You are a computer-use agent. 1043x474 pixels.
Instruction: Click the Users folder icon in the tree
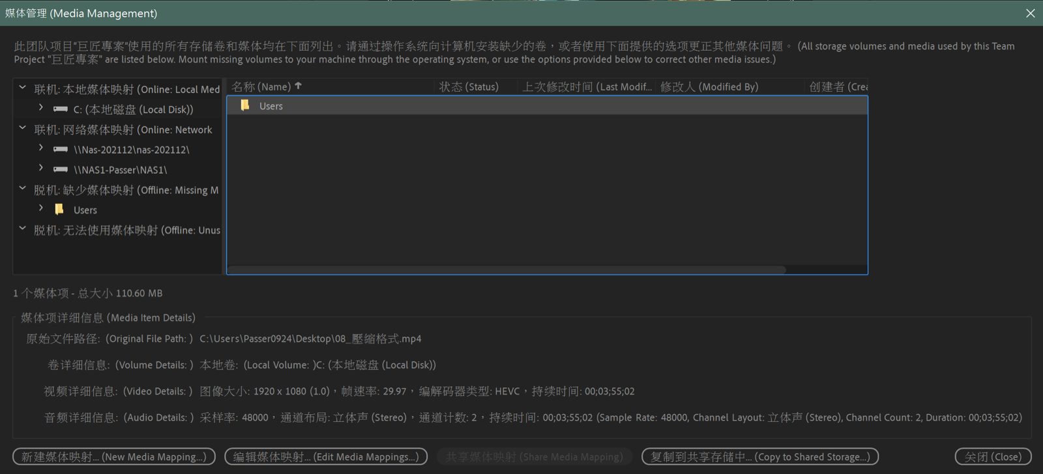tap(59, 209)
